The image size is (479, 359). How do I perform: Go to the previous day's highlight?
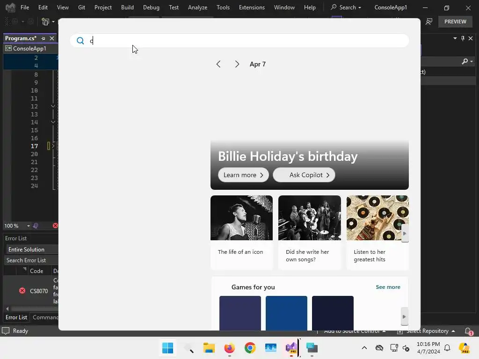[218, 64]
